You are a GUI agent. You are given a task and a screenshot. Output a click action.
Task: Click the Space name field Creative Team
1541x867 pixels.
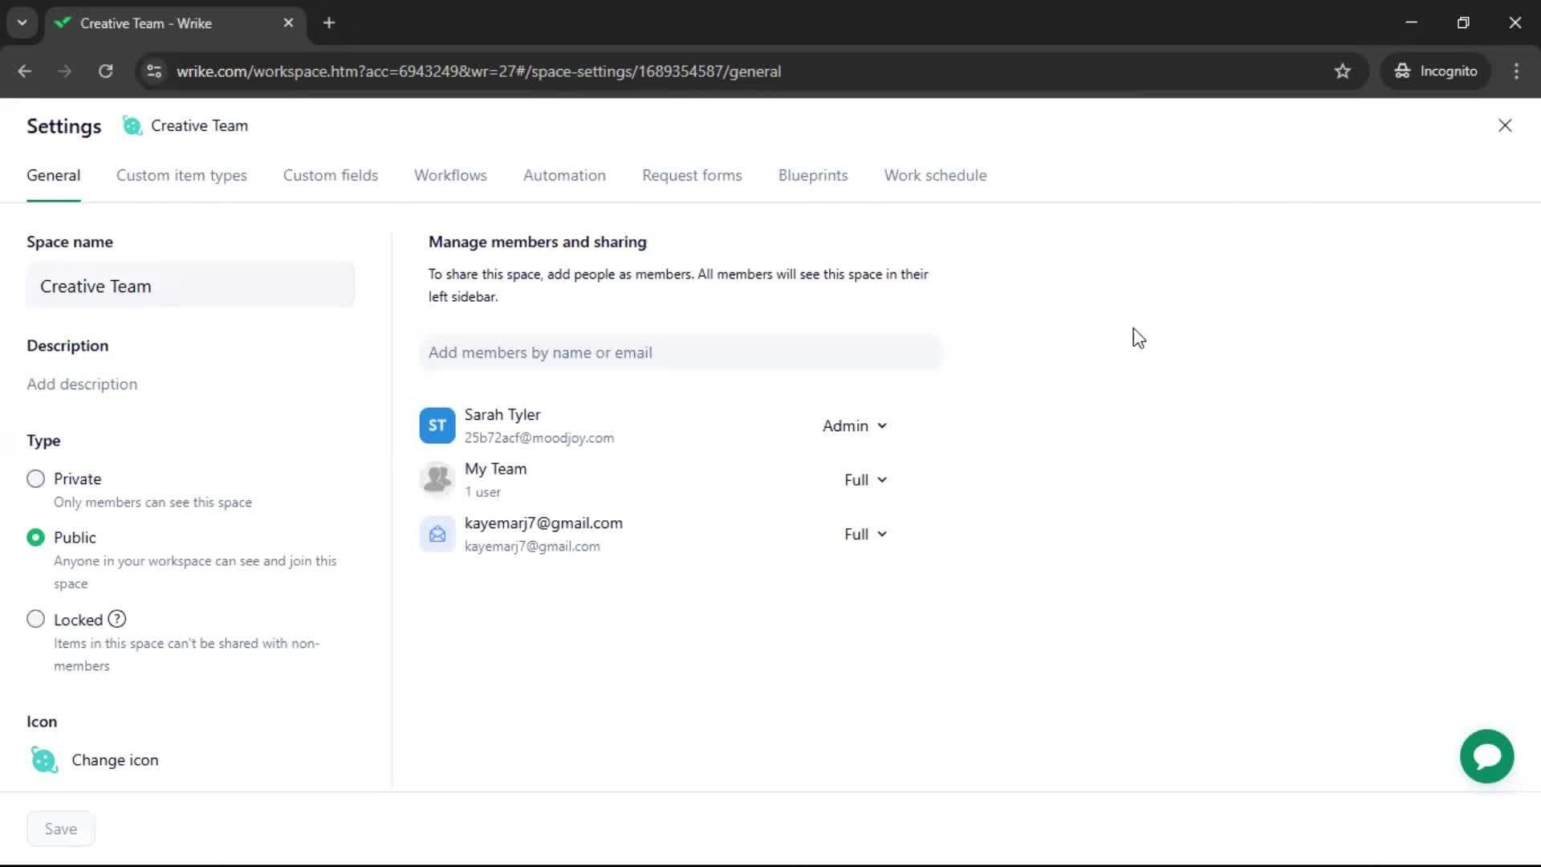pyautogui.click(x=190, y=285)
